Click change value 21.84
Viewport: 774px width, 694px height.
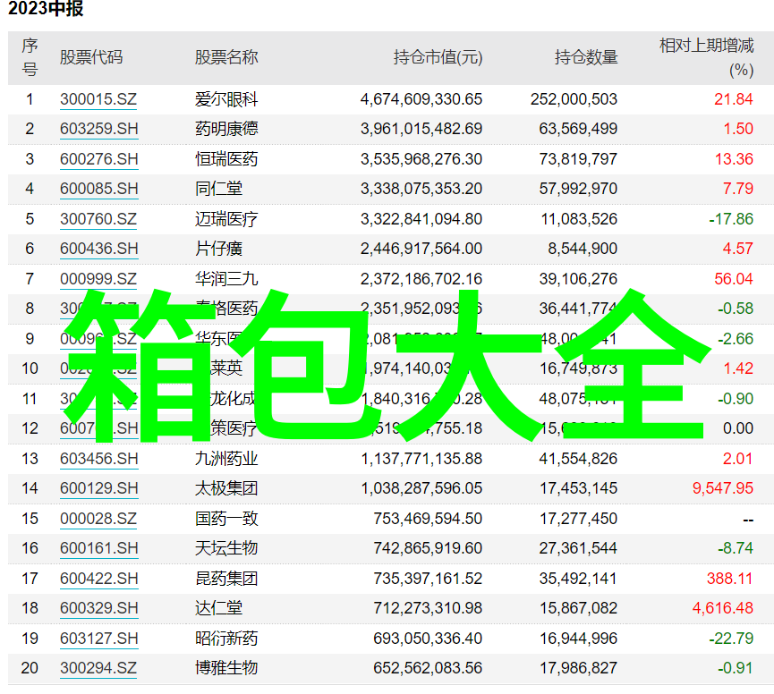pyautogui.click(x=734, y=99)
